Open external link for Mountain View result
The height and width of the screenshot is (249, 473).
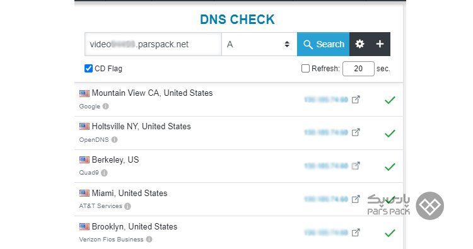[356, 100]
